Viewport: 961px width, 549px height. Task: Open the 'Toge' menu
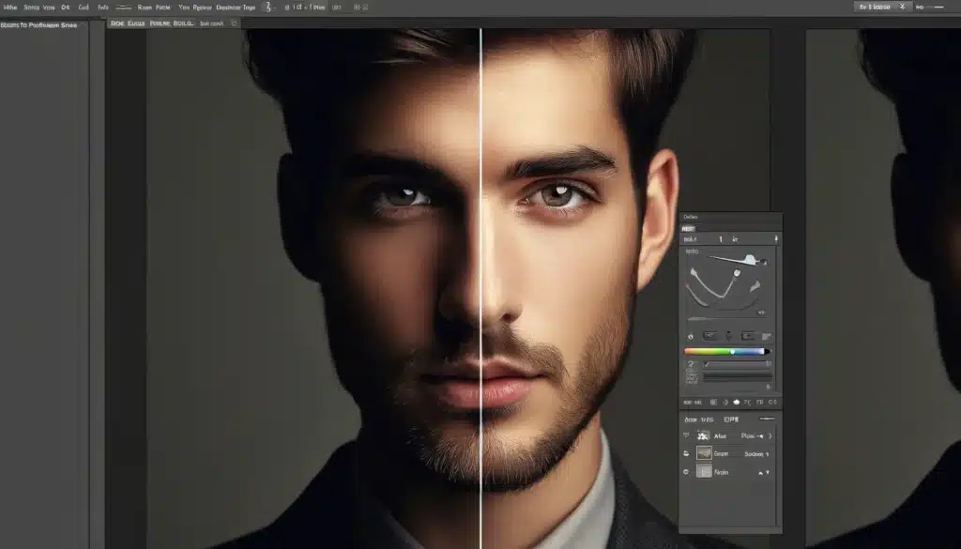[249, 8]
